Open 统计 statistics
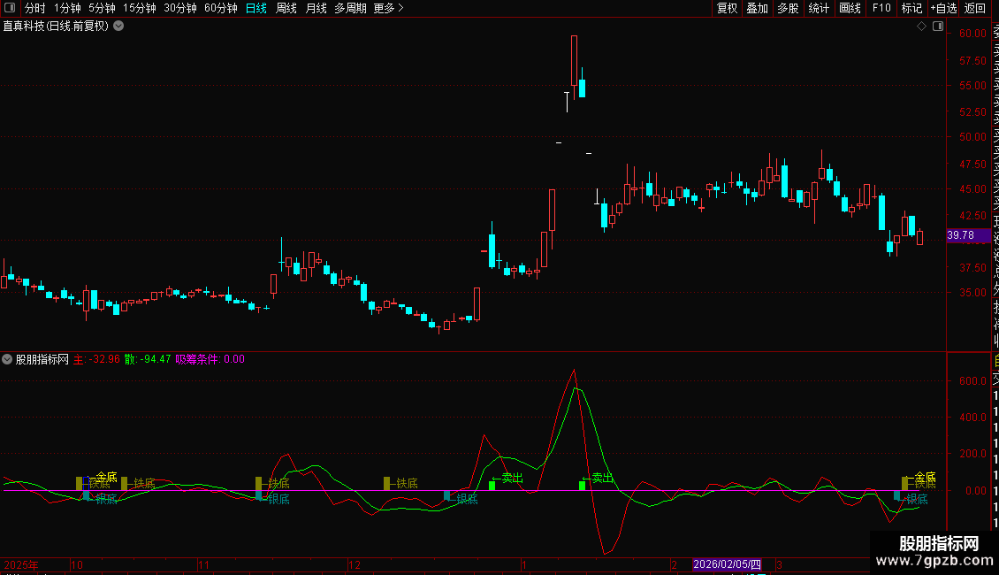Screen dimensions: 999x575 click(819, 8)
